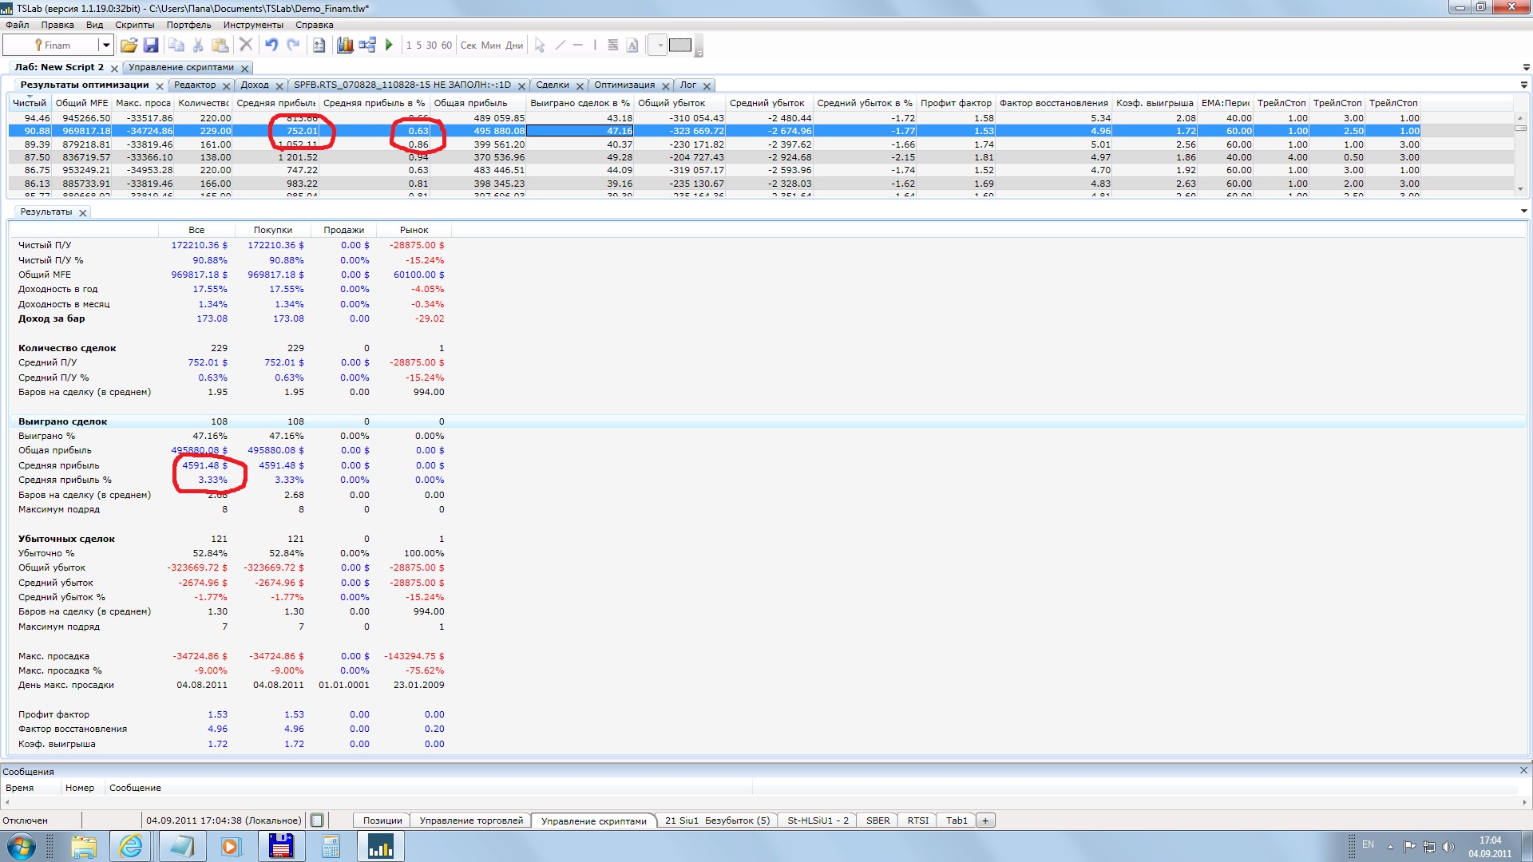Click the bar chart toolbar icon
The image size is (1533, 862).
(345, 45)
